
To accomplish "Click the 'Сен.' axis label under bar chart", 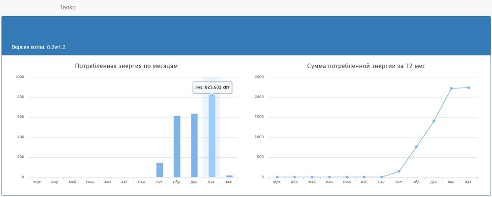I will click(x=142, y=182).
